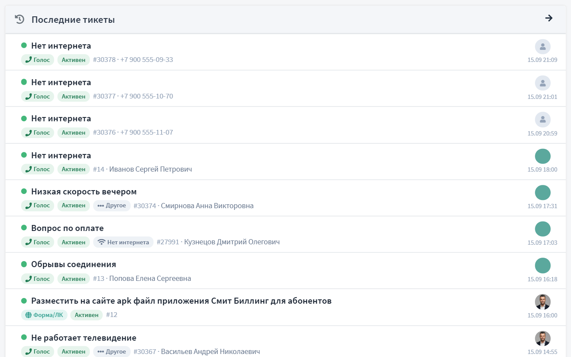Click teal avatar on Низкая скорость вечером ticket
This screenshot has width=571, height=357.
[x=543, y=193]
